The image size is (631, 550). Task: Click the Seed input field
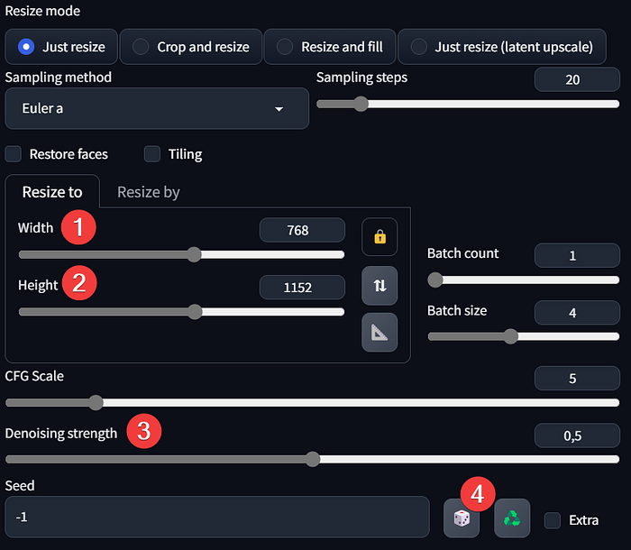[x=217, y=517]
